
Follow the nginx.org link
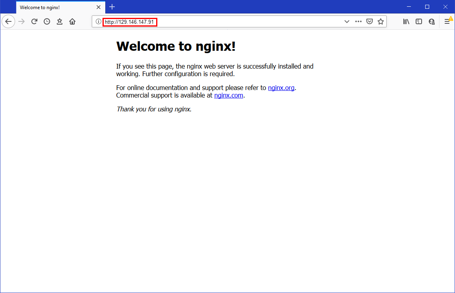(x=281, y=88)
